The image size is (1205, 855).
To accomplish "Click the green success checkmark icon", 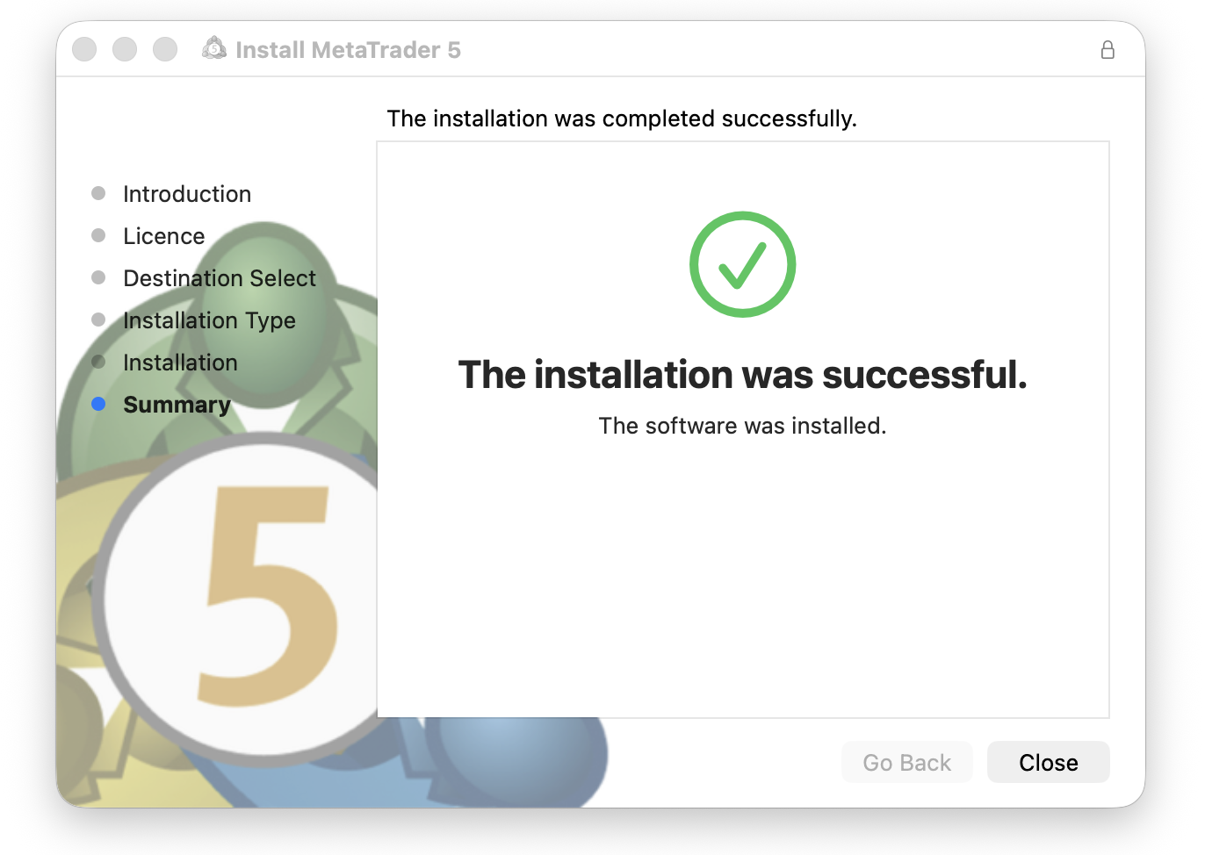I will pyautogui.click(x=742, y=264).
